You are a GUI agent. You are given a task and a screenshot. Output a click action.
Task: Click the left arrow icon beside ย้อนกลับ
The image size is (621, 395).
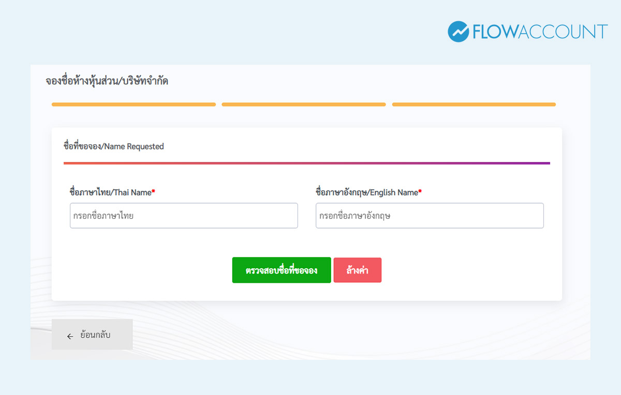(70, 336)
